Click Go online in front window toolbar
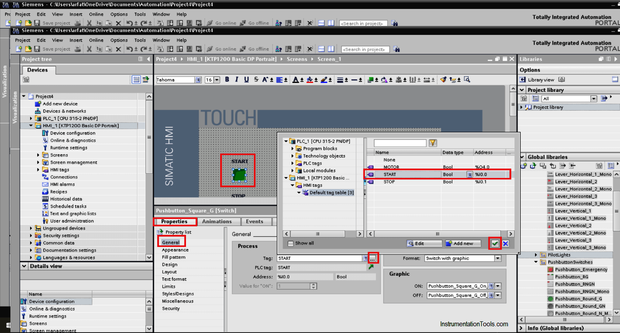 click(221, 49)
